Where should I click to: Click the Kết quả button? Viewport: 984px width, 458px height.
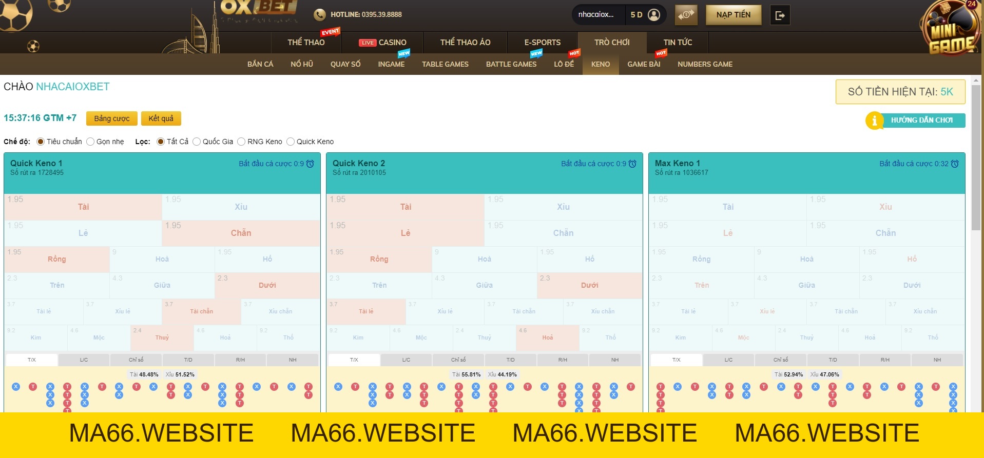[x=161, y=118]
